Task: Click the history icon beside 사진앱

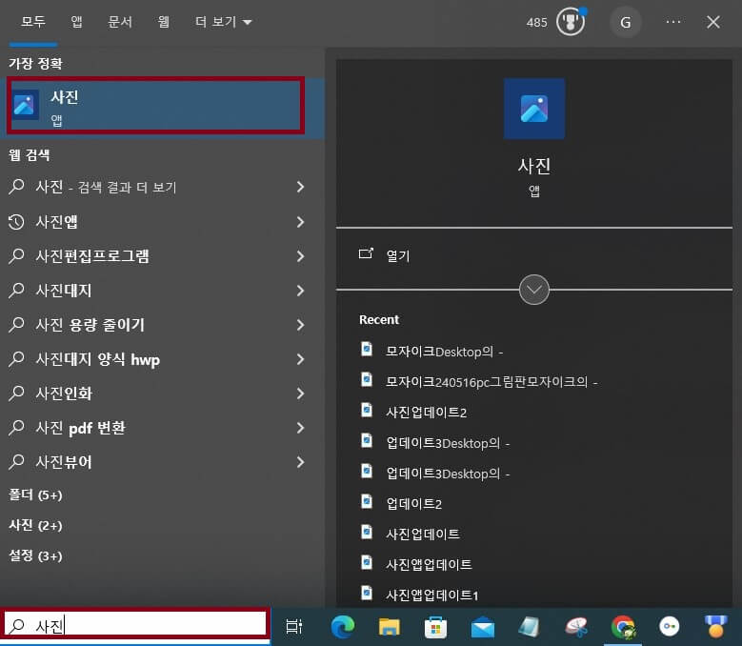Action: click(x=16, y=221)
